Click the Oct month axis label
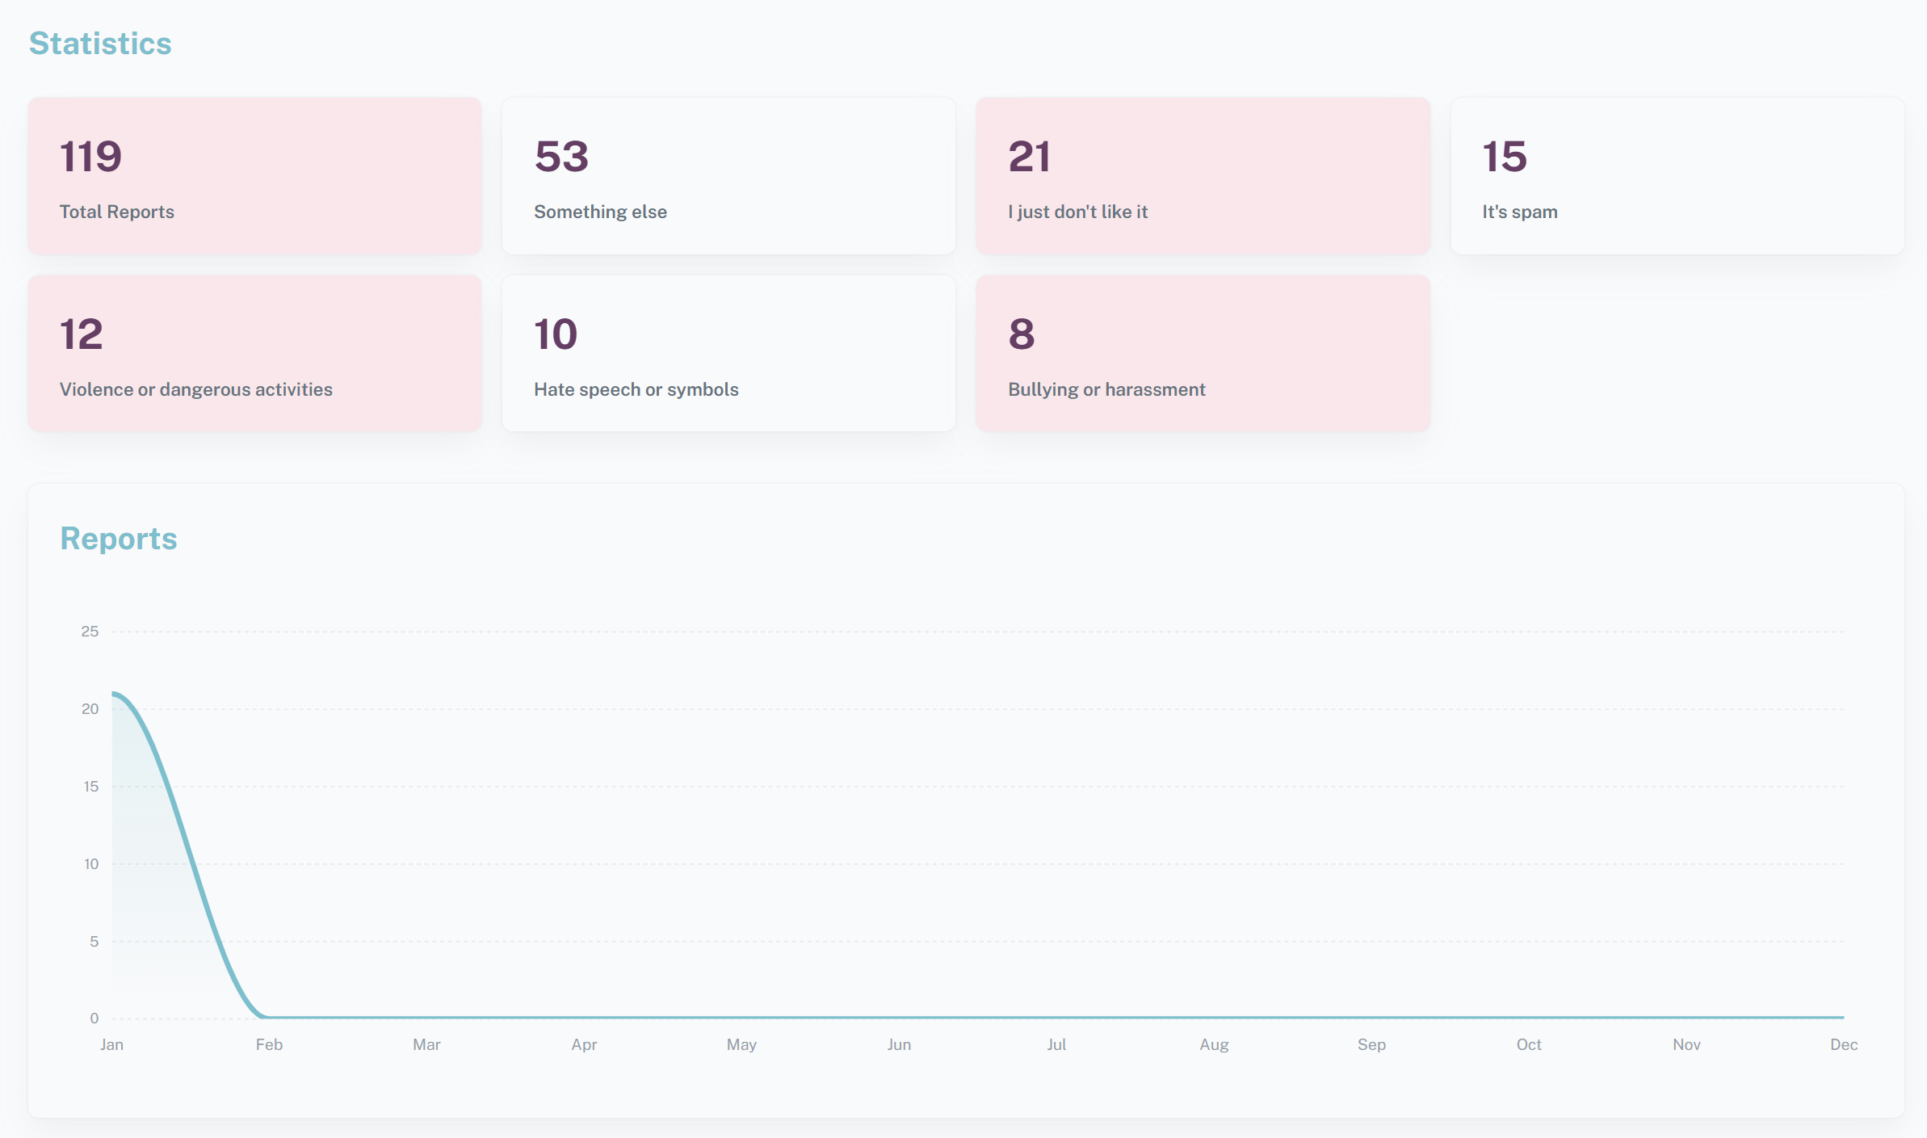Image resolution: width=1927 pixels, height=1138 pixels. tap(1528, 1044)
